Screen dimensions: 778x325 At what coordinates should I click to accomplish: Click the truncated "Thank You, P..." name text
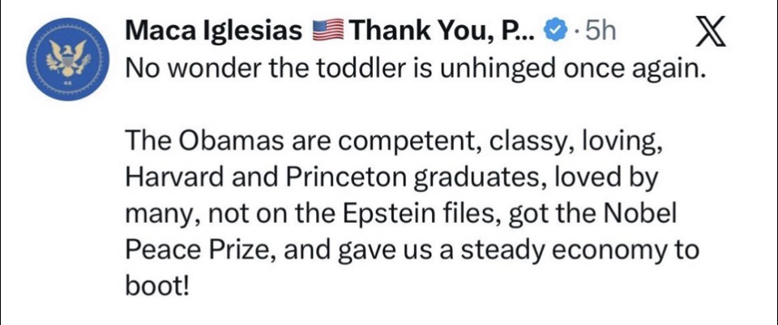[x=442, y=32]
